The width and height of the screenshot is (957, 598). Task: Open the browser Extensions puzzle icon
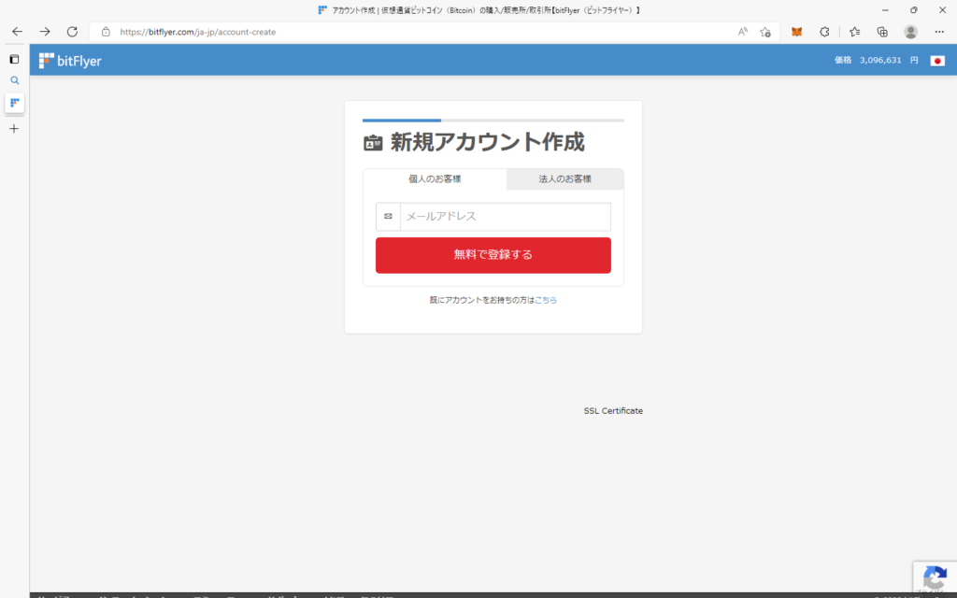click(824, 32)
